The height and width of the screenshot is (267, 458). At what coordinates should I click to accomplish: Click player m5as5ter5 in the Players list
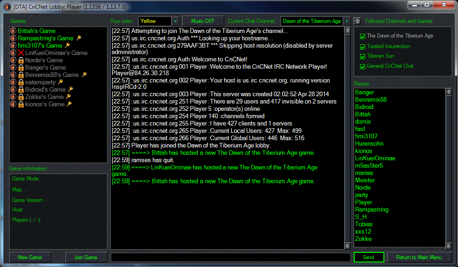click(x=369, y=165)
